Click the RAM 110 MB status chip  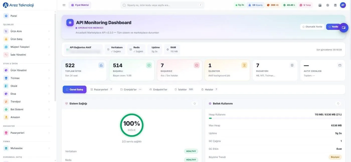click(x=172, y=49)
